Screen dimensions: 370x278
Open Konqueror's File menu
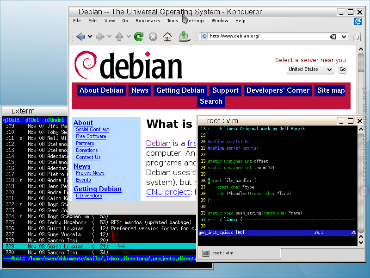77,21
